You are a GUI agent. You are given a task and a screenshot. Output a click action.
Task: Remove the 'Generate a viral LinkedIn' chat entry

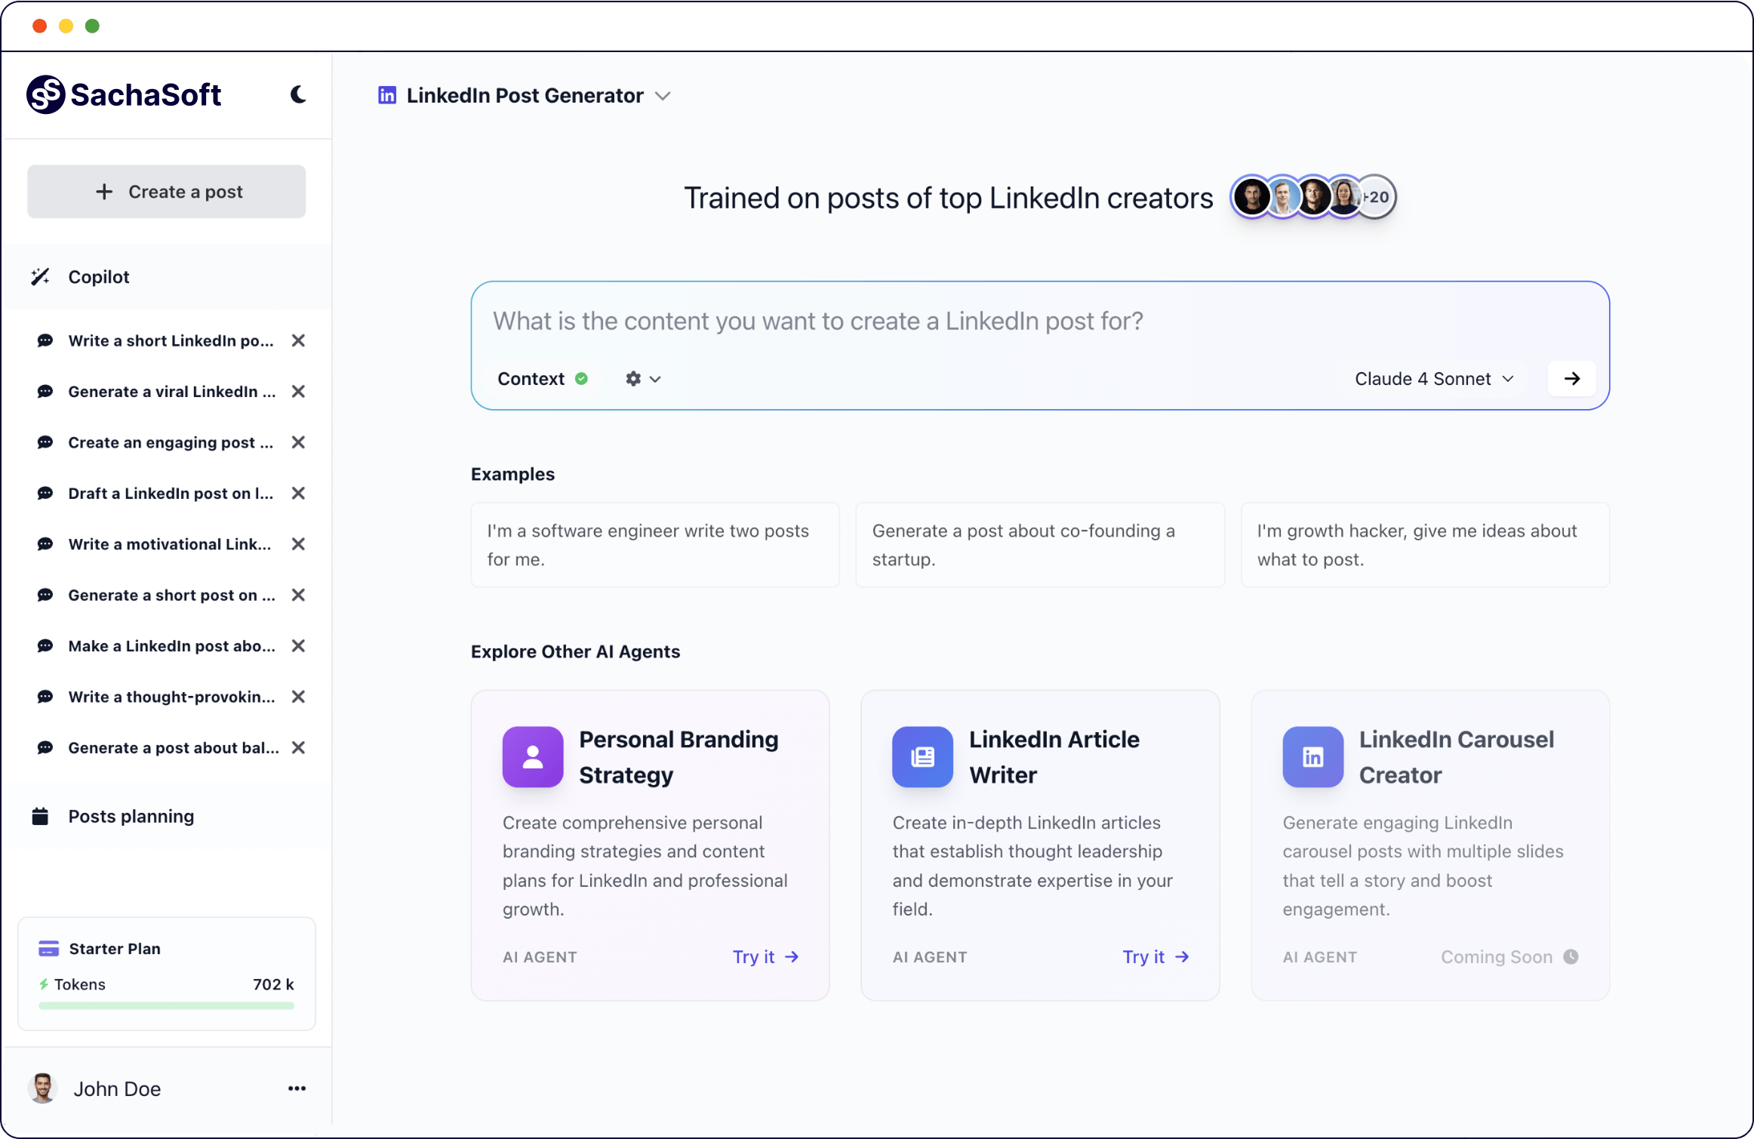[x=298, y=392]
